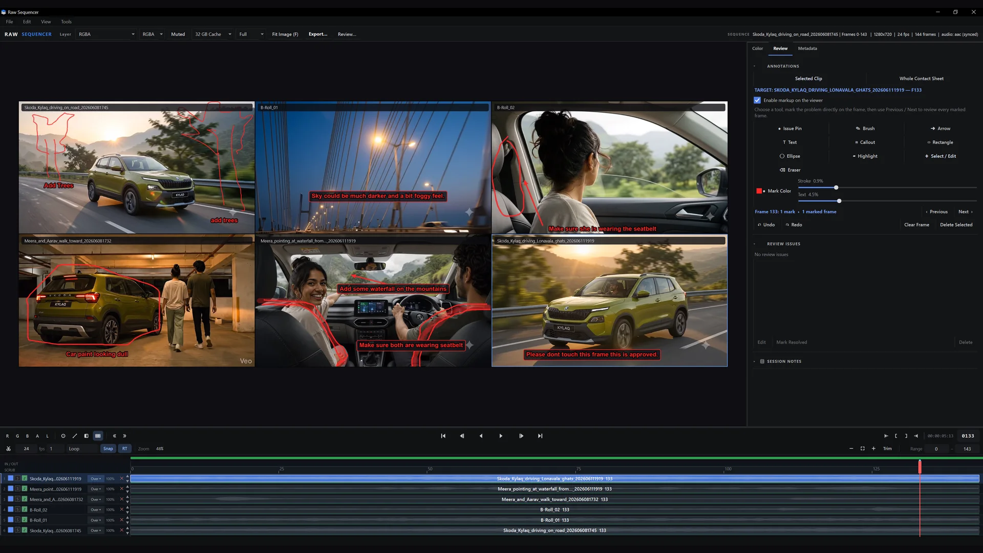The width and height of the screenshot is (983, 553).
Task: Open the Edit menu
Action: [27, 22]
